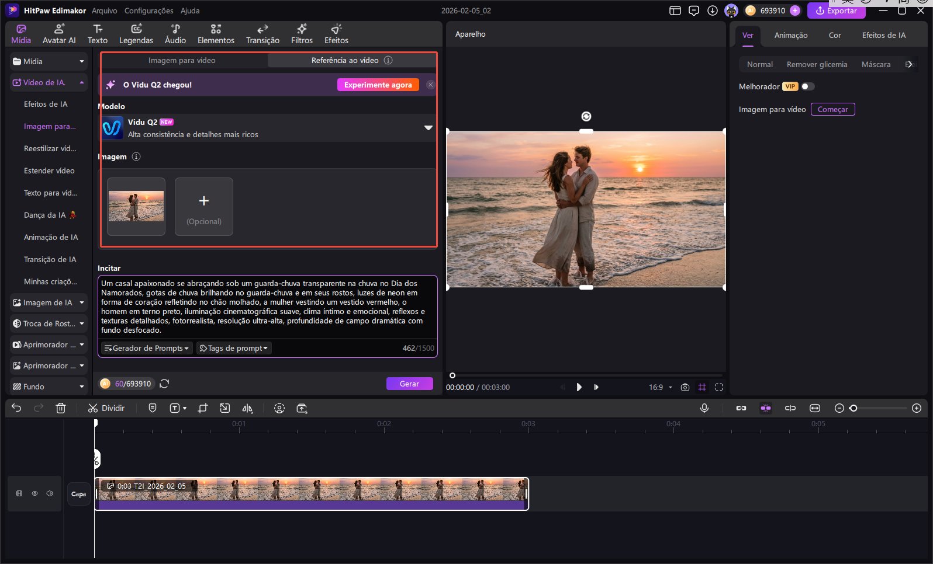Adjust the timeline zoom slider

(x=853, y=408)
